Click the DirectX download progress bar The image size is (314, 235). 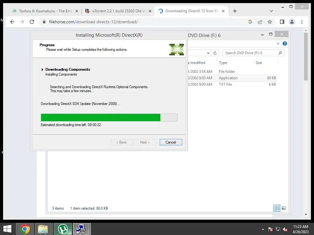point(109,117)
